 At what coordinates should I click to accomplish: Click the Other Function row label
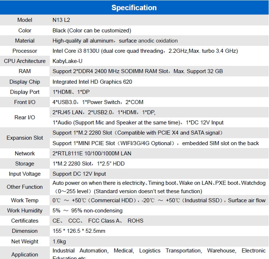25,187
